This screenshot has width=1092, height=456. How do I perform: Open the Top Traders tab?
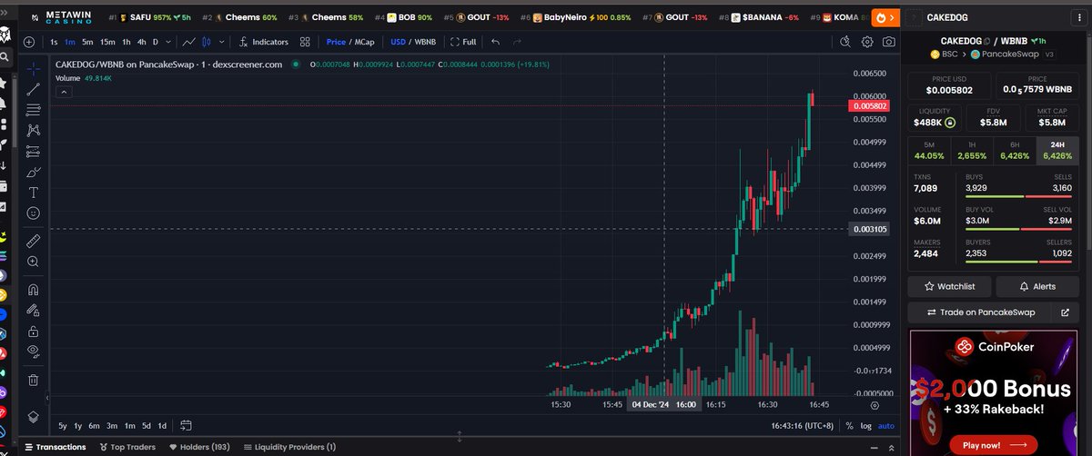click(x=126, y=447)
